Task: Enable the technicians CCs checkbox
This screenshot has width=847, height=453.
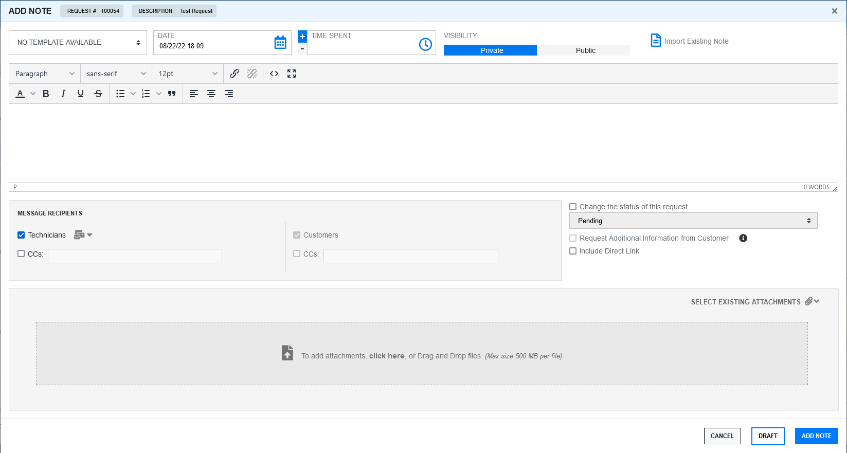Action: pyautogui.click(x=21, y=253)
